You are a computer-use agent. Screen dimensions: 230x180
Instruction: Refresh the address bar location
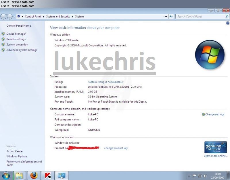[171, 17]
